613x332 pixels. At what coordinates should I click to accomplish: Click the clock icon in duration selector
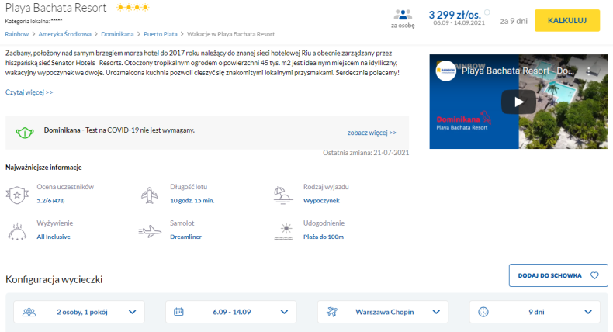[x=483, y=312]
